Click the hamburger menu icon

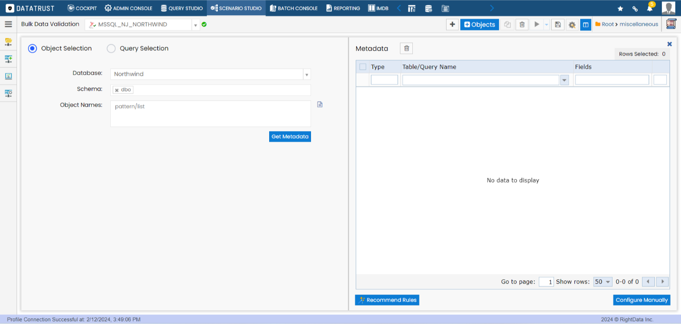pyautogui.click(x=8, y=24)
